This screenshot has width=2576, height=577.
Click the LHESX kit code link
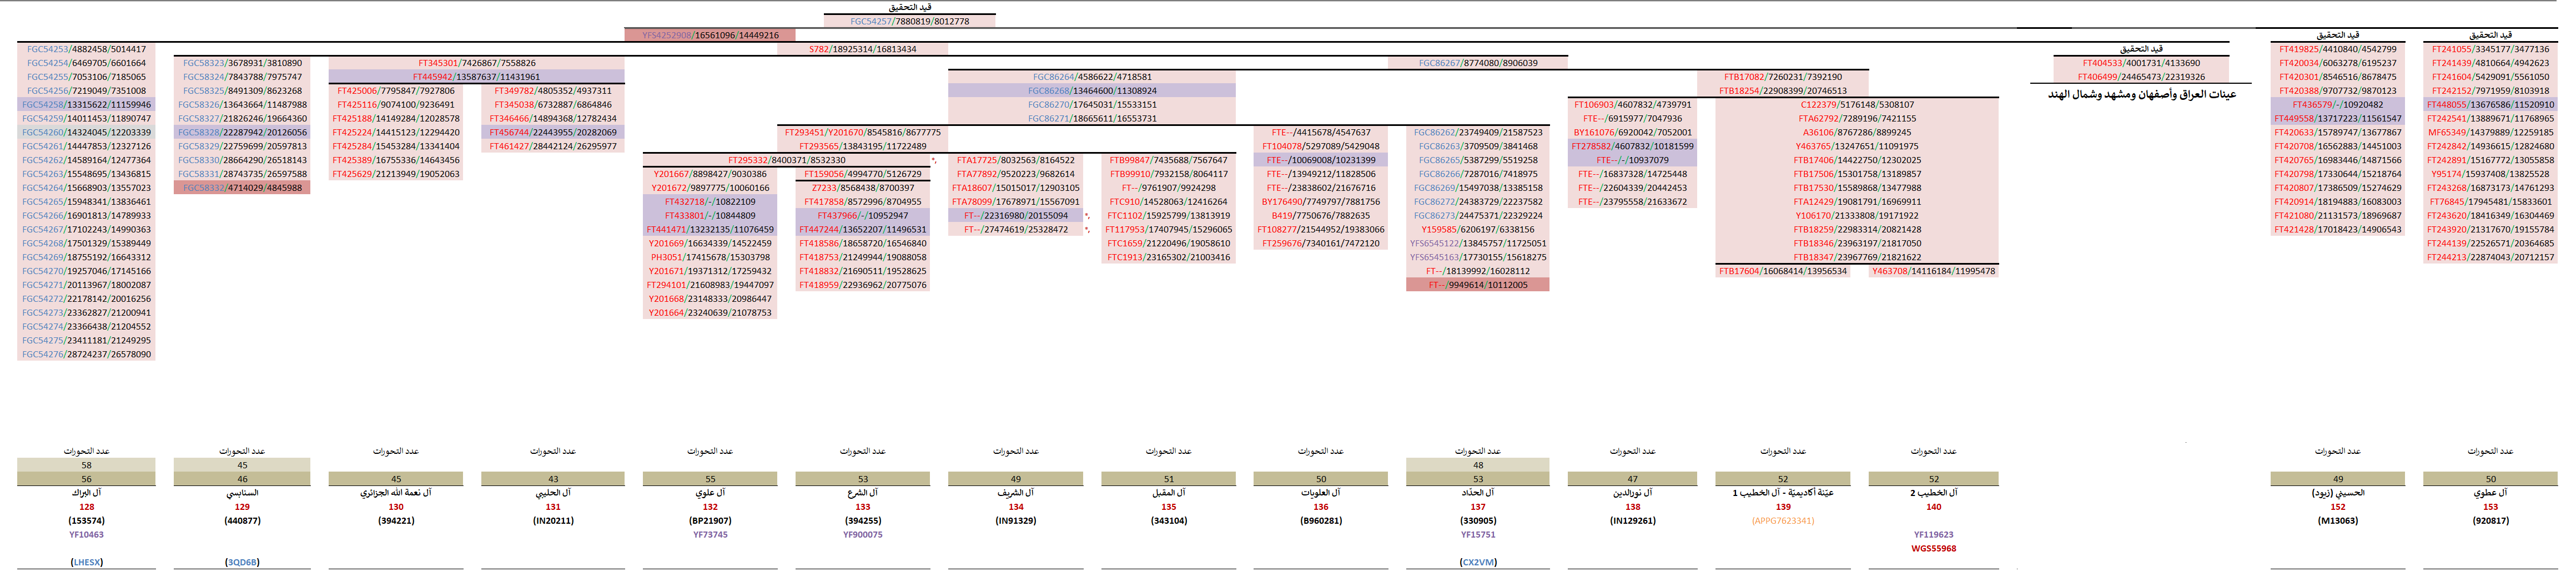[86, 562]
